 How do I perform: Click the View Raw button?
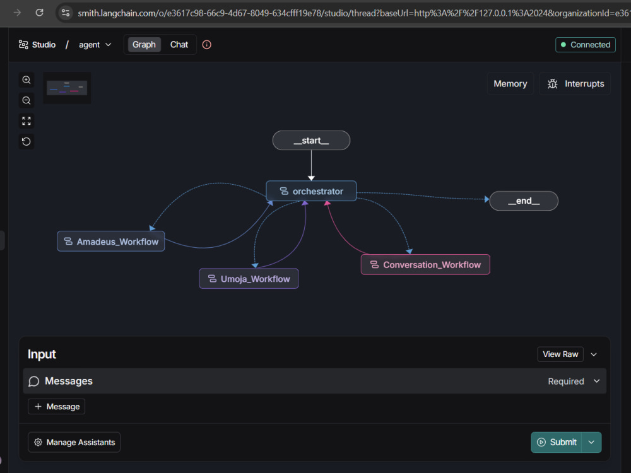click(560, 354)
